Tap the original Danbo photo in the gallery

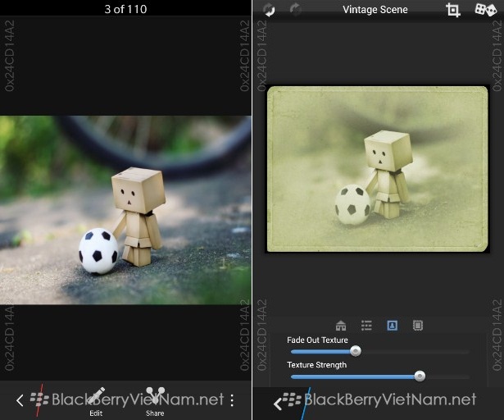(x=125, y=210)
